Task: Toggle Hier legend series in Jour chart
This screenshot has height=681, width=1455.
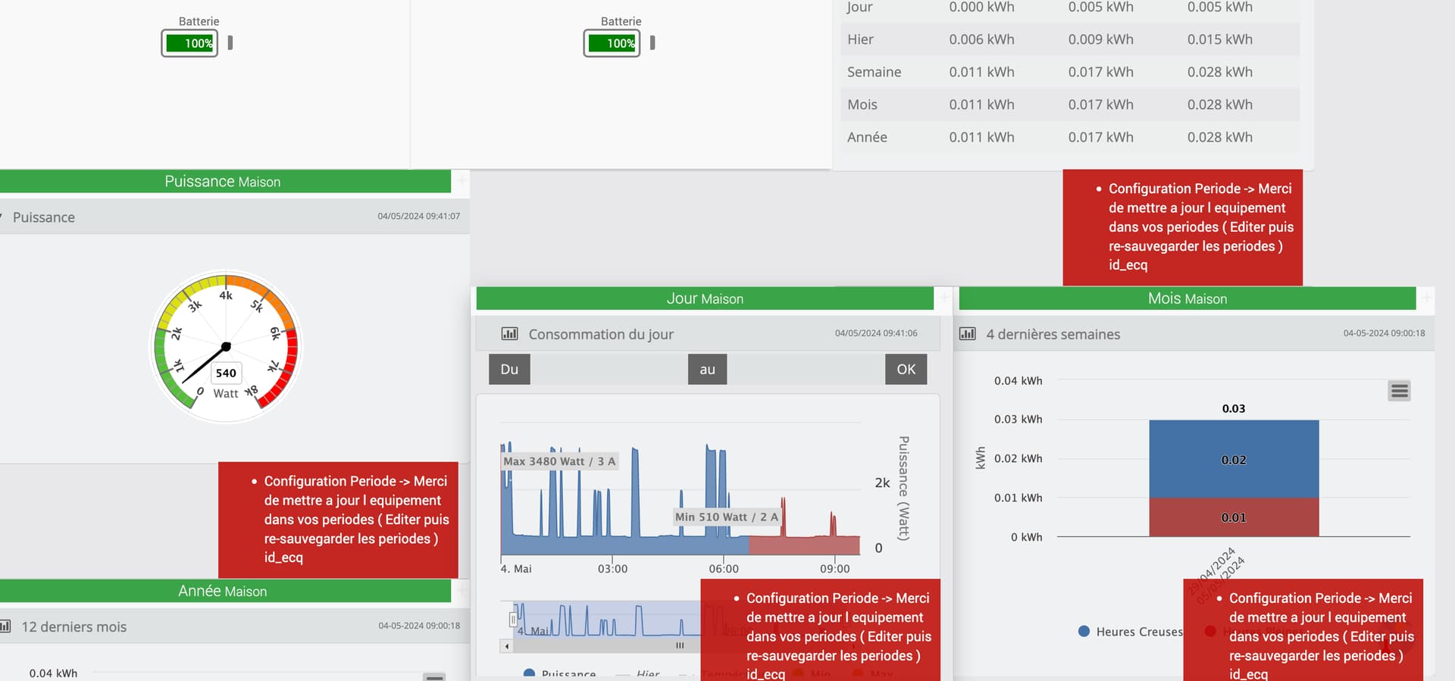Action: (639, 674)
